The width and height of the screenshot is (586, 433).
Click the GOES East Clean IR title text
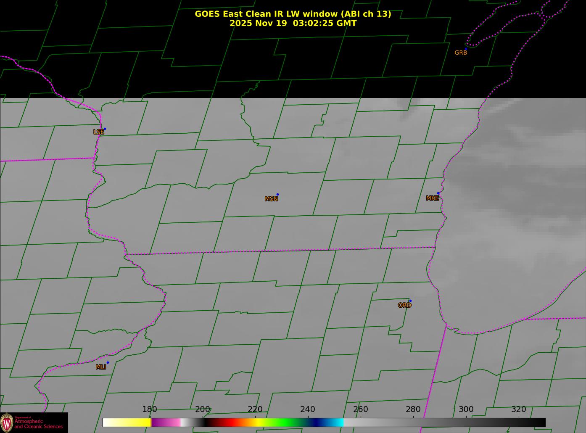point(293,14)
